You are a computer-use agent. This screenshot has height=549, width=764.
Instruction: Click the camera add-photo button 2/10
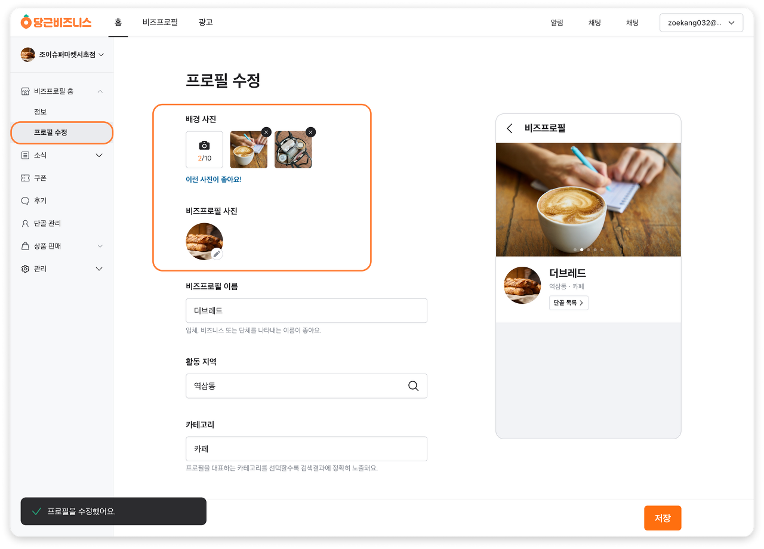tap(204, 150)
